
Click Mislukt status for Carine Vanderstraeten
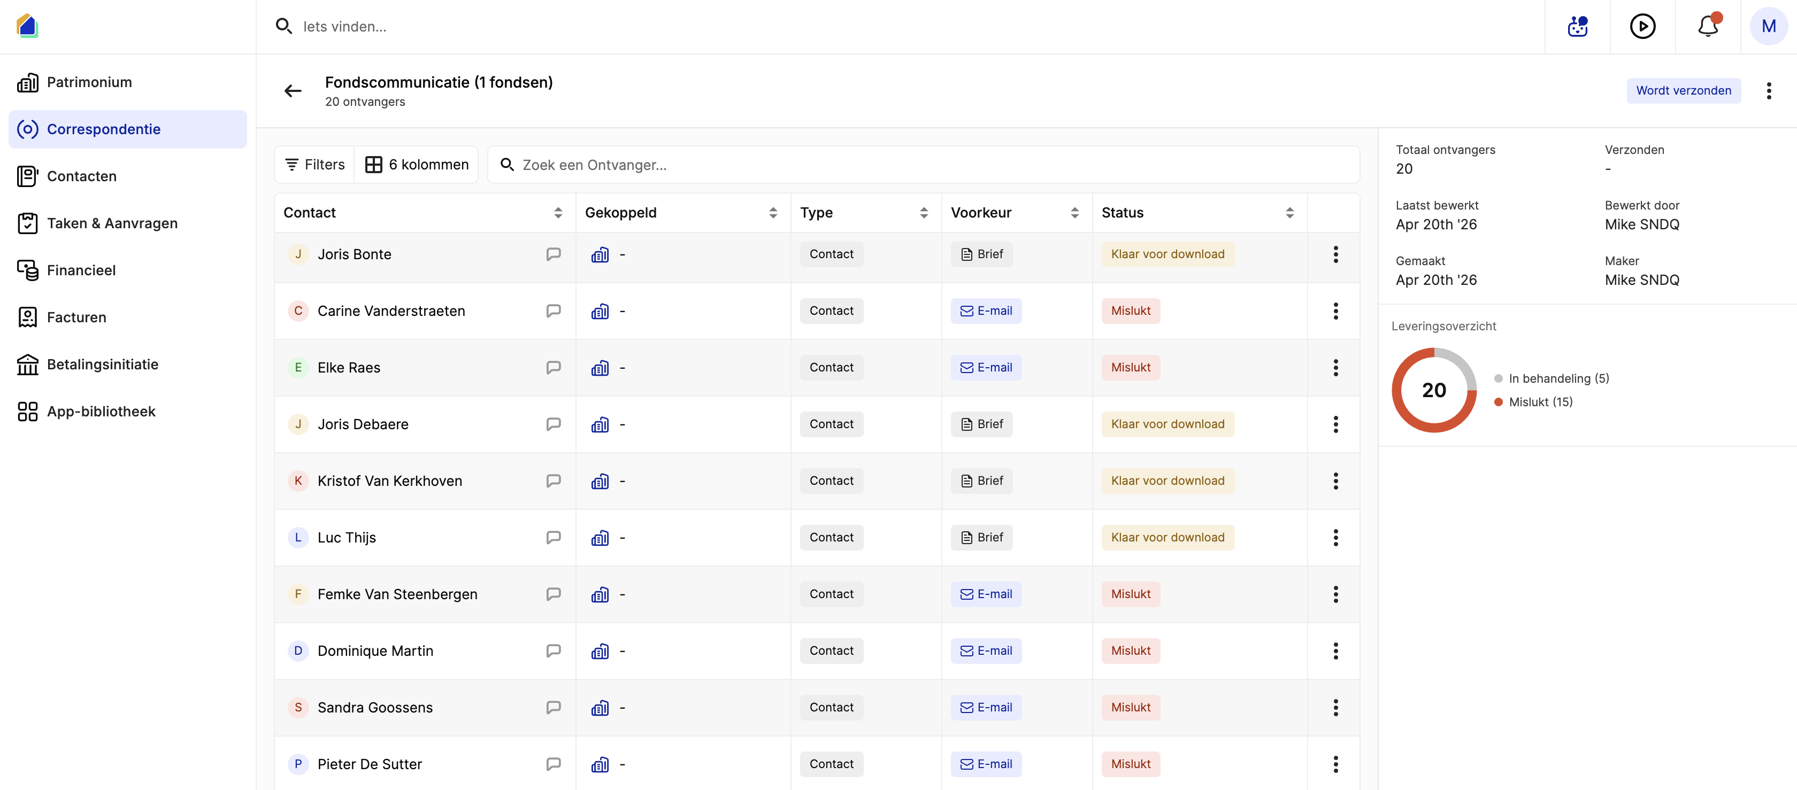pyautogui.click(x=1130, y=311)
